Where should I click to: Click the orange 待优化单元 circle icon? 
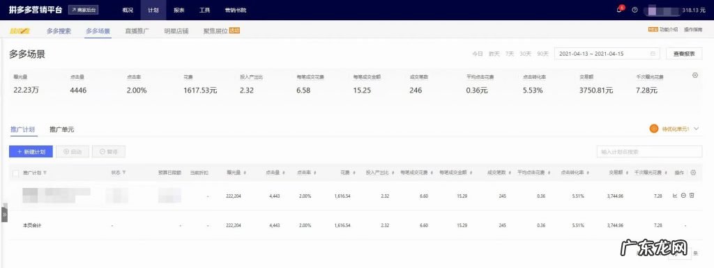click(x=654, y=129)
